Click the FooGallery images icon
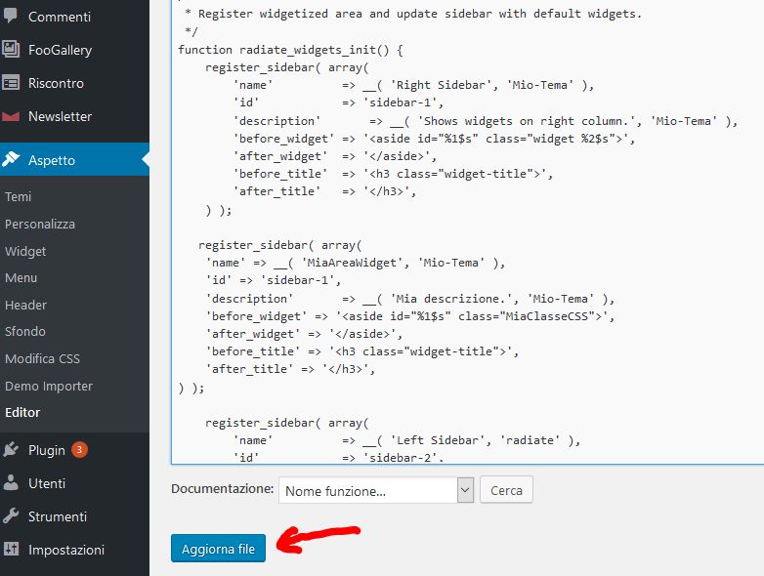The height and width of the screenshot is (576, 764). [x=10, y=49]
